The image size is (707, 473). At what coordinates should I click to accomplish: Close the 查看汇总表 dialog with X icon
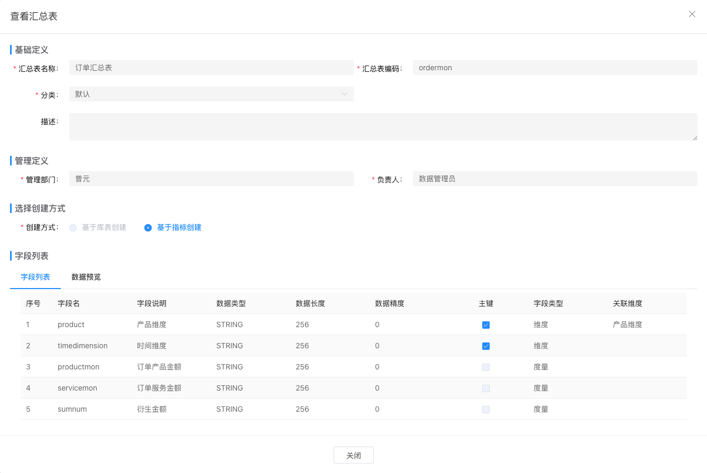[x=692, y=14]
